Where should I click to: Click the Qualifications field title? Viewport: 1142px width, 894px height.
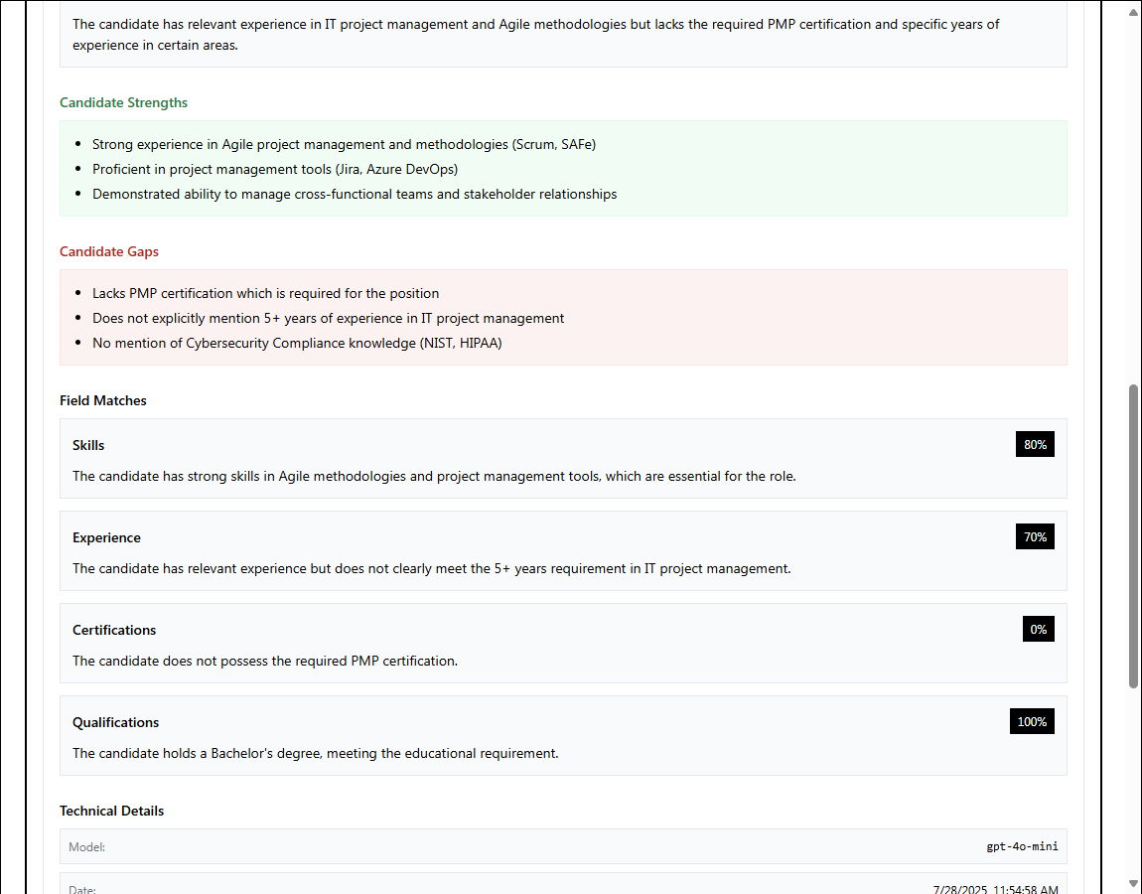pos(115,722)
